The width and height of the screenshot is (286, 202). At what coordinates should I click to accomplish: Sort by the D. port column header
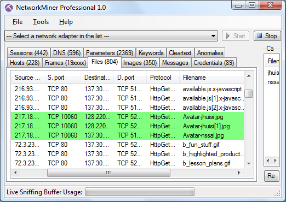pyautogui.click(x=130, y=78)
